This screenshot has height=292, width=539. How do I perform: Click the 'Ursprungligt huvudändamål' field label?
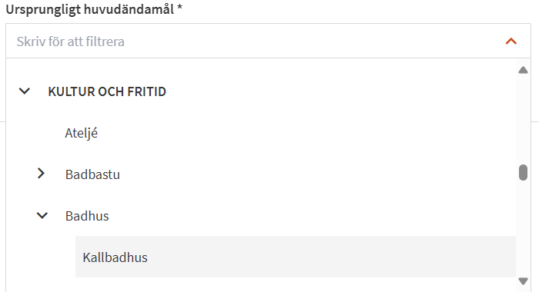pyautogui.click(x=90, y=9)
